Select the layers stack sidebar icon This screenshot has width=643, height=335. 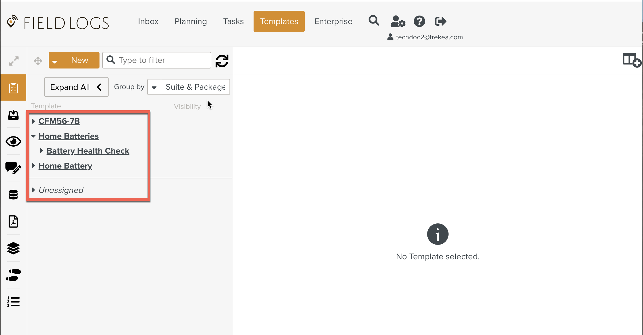click(13, 248)
